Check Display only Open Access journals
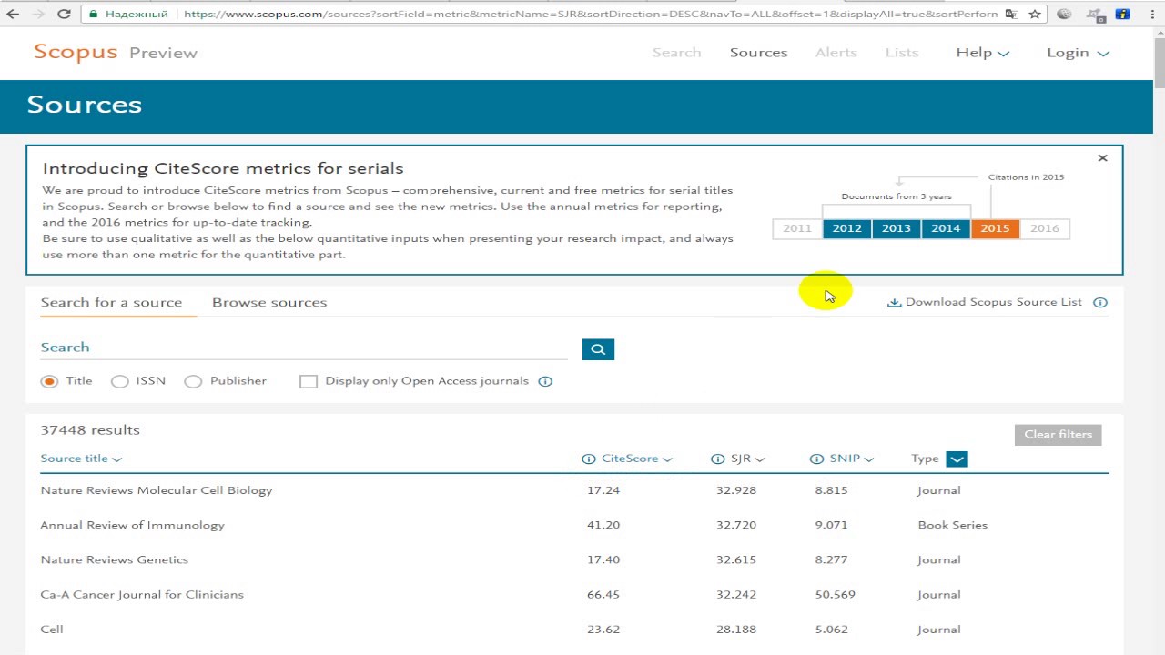This screenshot has height=655, width=1165. pyautogui.click(x=309, y=381)
